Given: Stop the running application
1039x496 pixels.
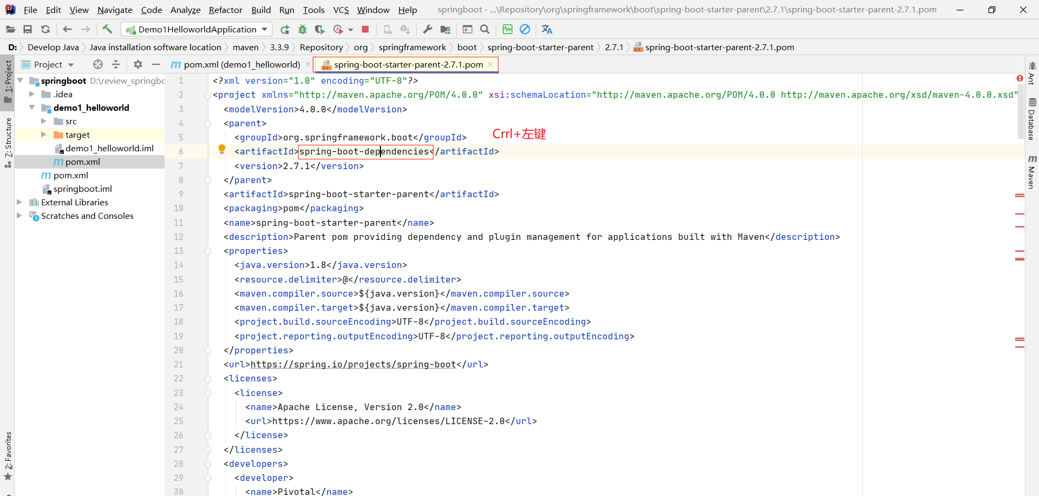Looking at the screenshot, I should pos(365,29).
